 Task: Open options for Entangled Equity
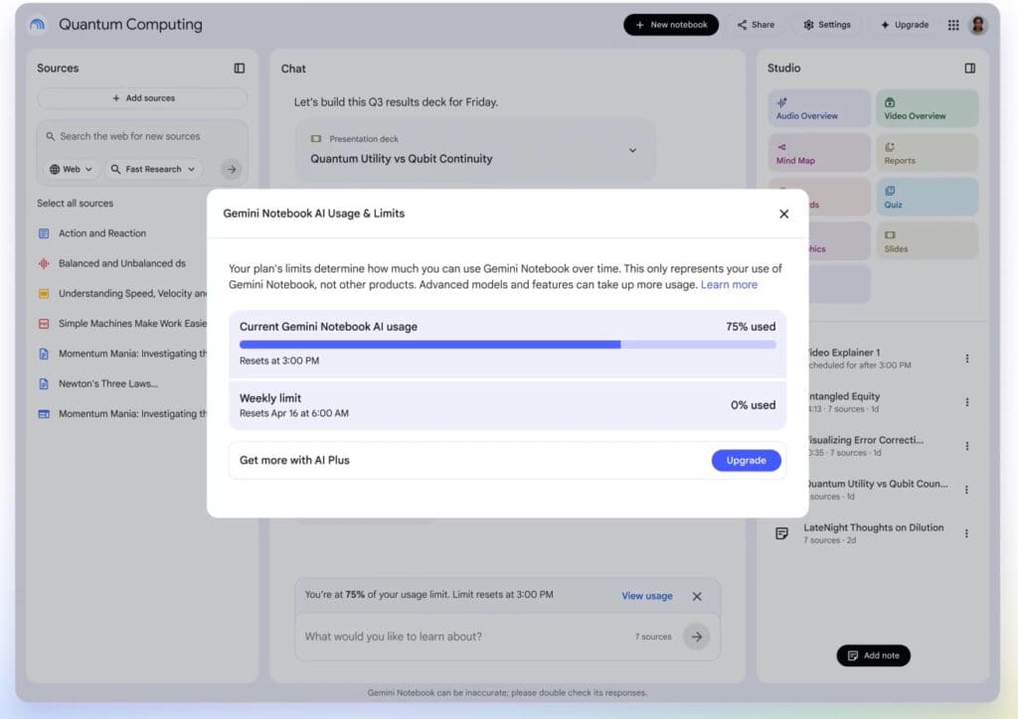pos(966,402)
